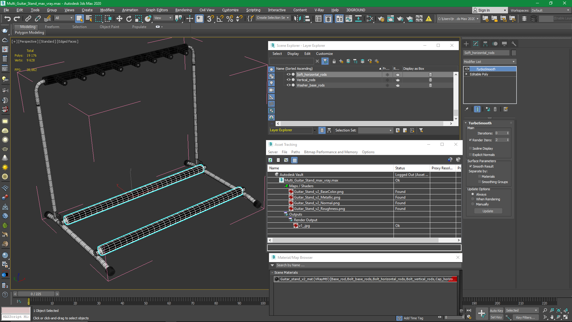Image resolution: width=572 pixels, height=322 pixels.
Task: Select Guitar_Stand_v2_mat scene material swatch
Action: [x=278, y=279]
